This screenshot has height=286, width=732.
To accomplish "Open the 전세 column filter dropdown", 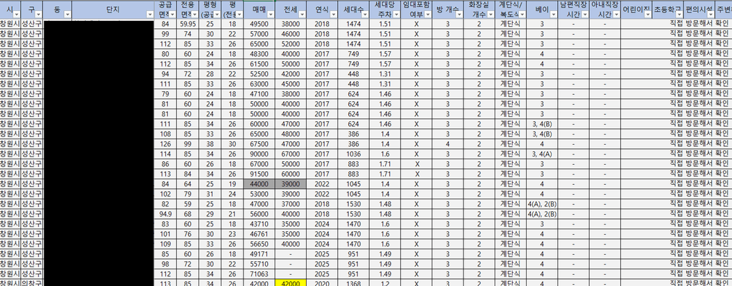I will tap(302, 15).
